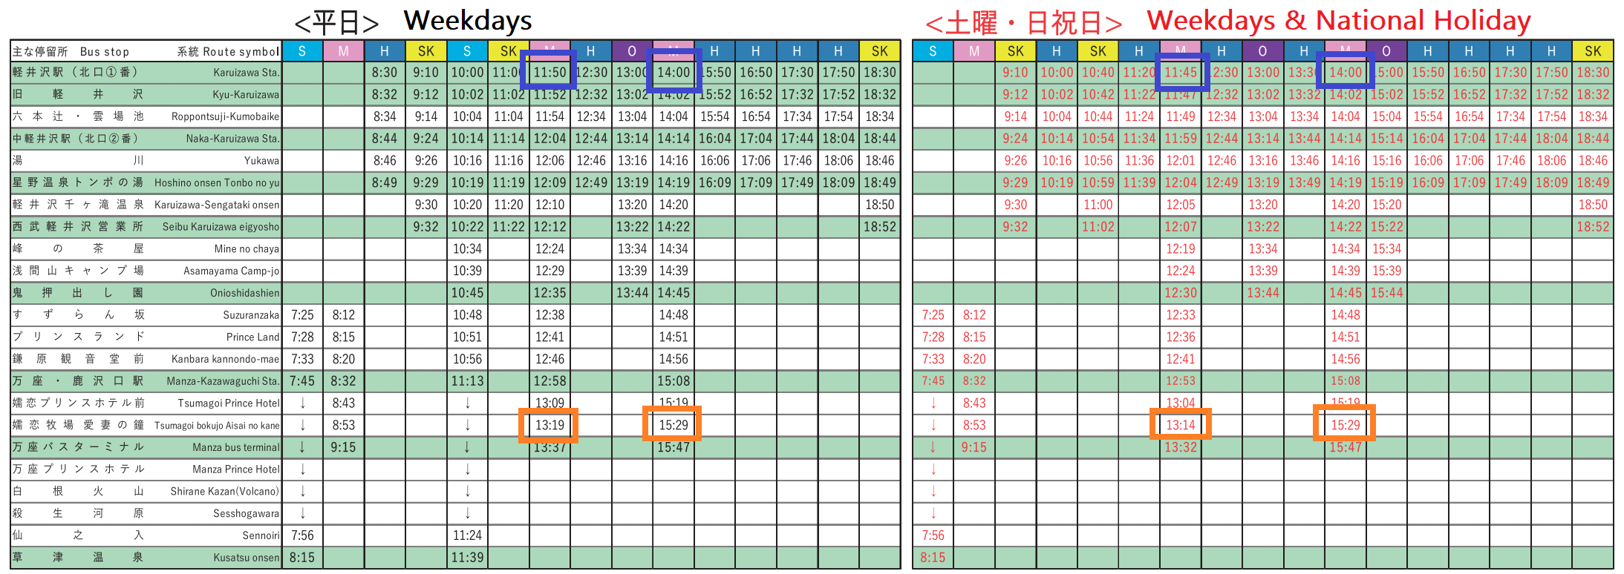Click the black Weekdays heading
This screenshot has height=574, width=1624.
467,21
